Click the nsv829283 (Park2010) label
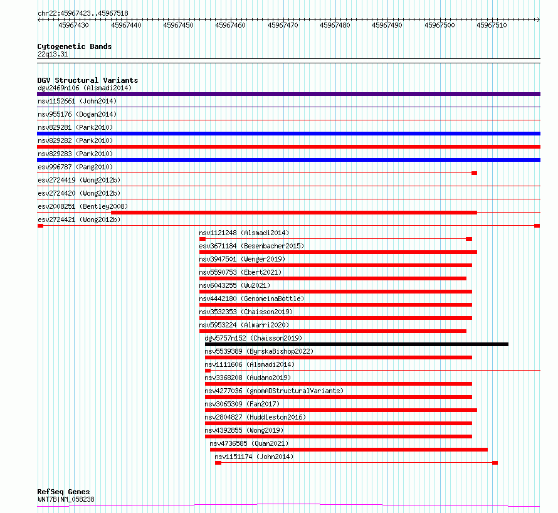 75,154
